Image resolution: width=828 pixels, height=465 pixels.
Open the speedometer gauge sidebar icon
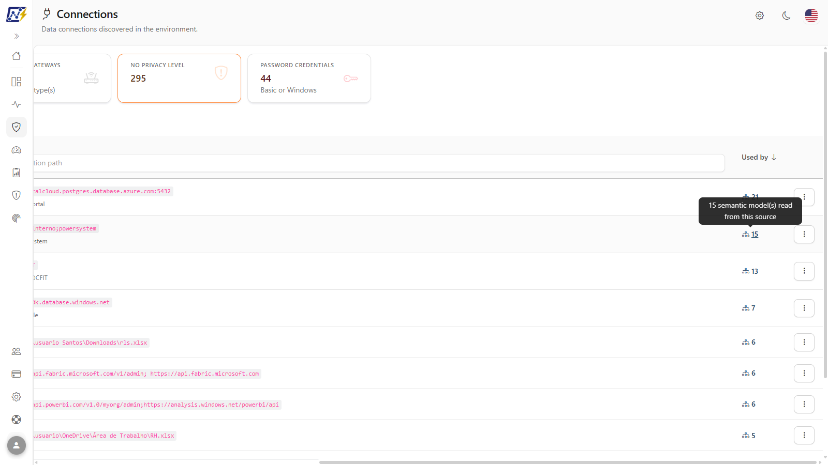point(17,150)
